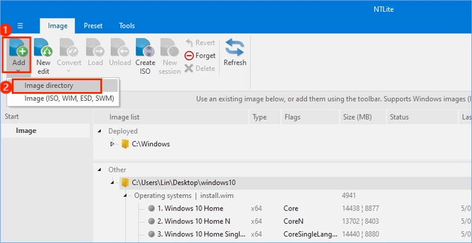Click the CoreSingleLang... flag cell

click(310, 234)
